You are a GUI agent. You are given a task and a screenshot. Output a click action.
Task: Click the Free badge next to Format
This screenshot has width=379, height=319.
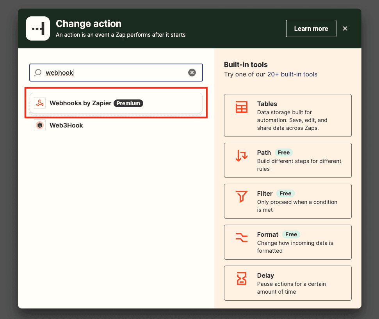tap(291, 234)
